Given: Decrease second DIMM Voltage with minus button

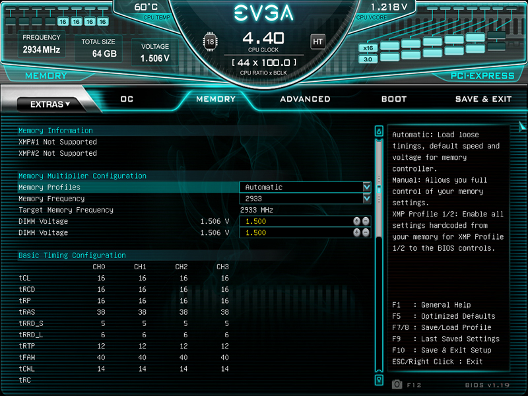Looking at the screenshot, I should point(366,232).
